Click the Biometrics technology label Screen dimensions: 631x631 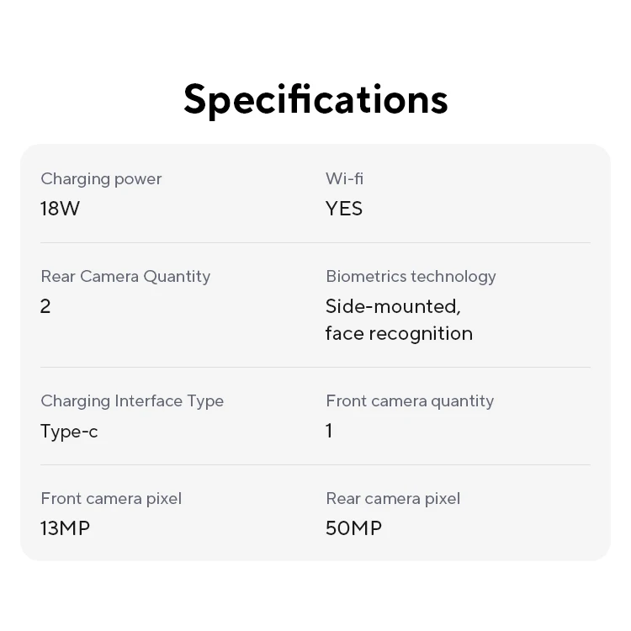411,276
